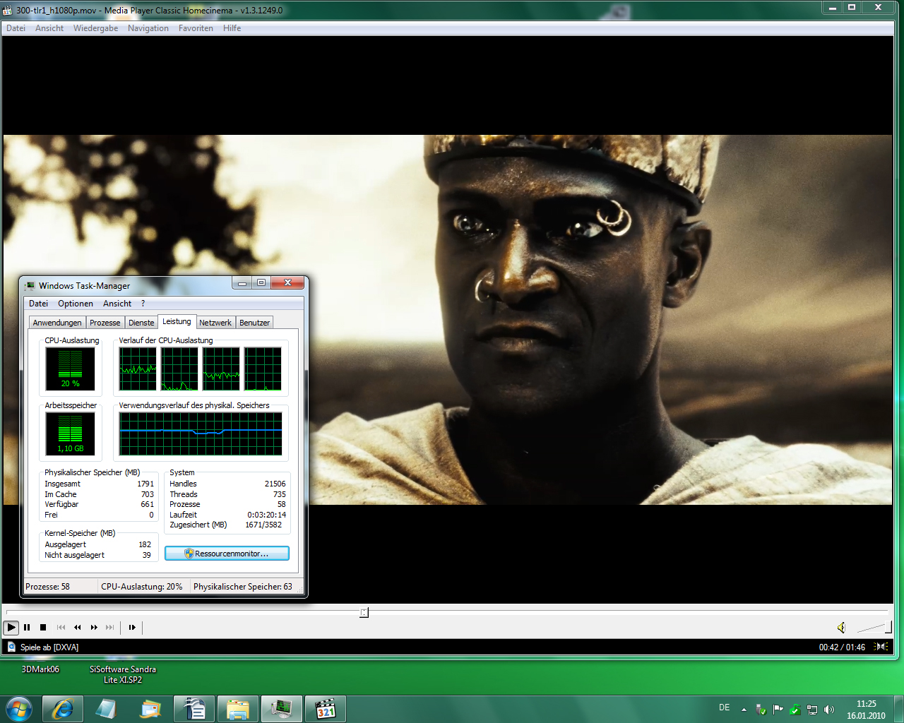
Task: Open the Navigation menu
Action: pos(148,28)
